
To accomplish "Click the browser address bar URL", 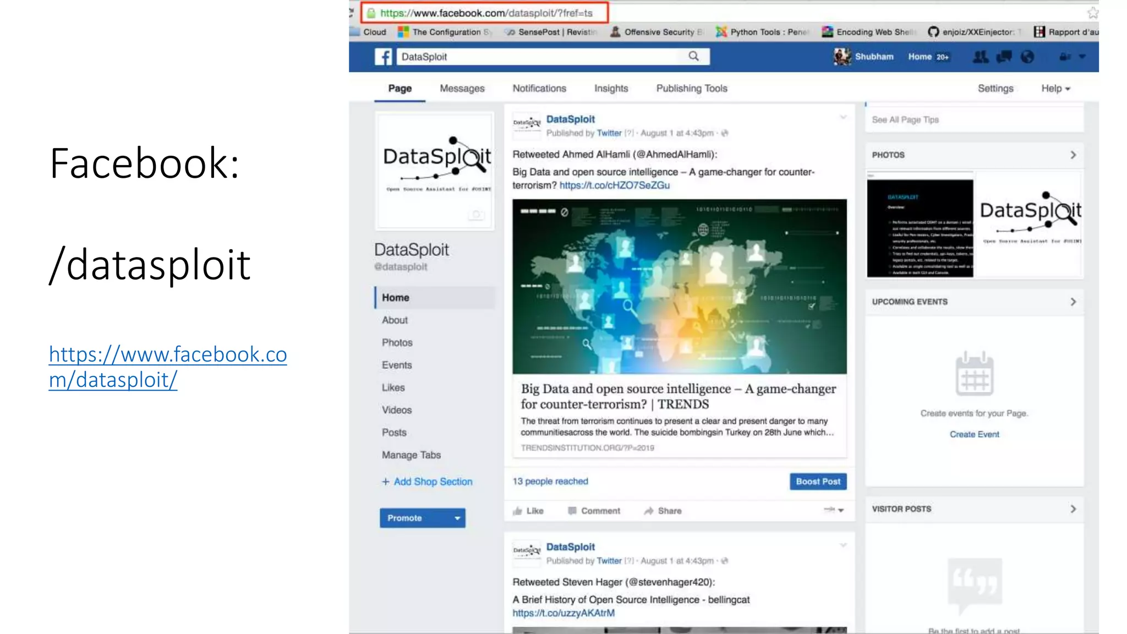I will tap(486, 13).
